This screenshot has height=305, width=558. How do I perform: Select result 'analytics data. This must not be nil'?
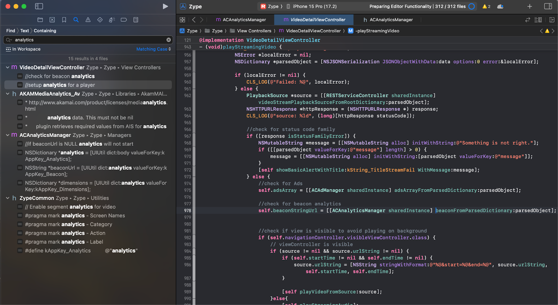tap(88, 117)
